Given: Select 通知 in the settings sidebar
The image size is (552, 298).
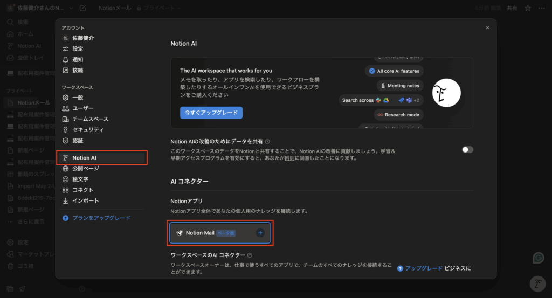Looking at the screenshot, I should 78,59.
